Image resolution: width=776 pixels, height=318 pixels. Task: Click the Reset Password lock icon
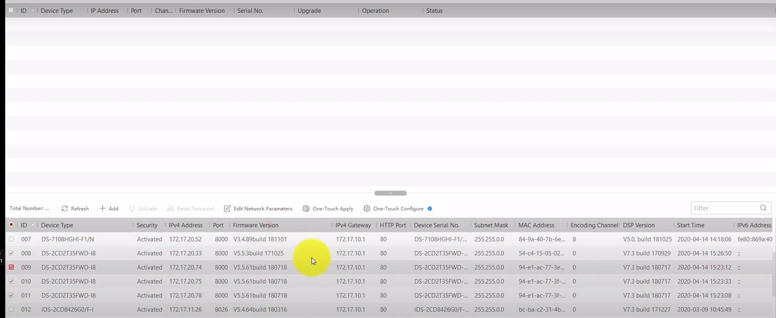tap(170, 208)
